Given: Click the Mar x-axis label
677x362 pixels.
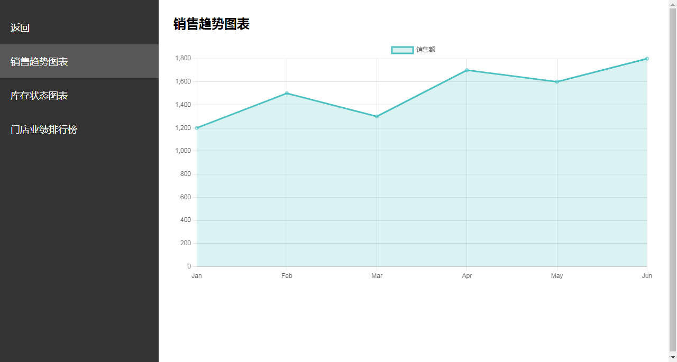Looking at the screenshot, I should pyautogui.click(x=377, y=276).
